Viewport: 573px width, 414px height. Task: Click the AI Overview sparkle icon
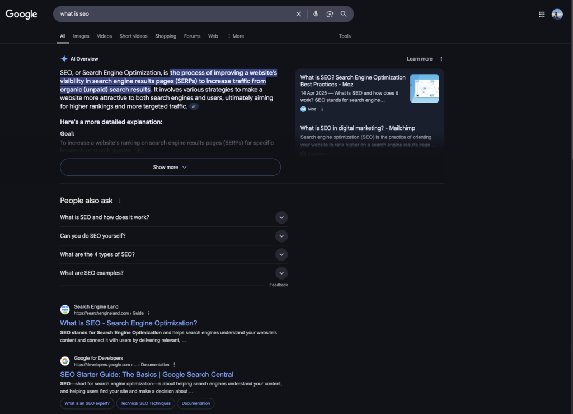[64, 58]
